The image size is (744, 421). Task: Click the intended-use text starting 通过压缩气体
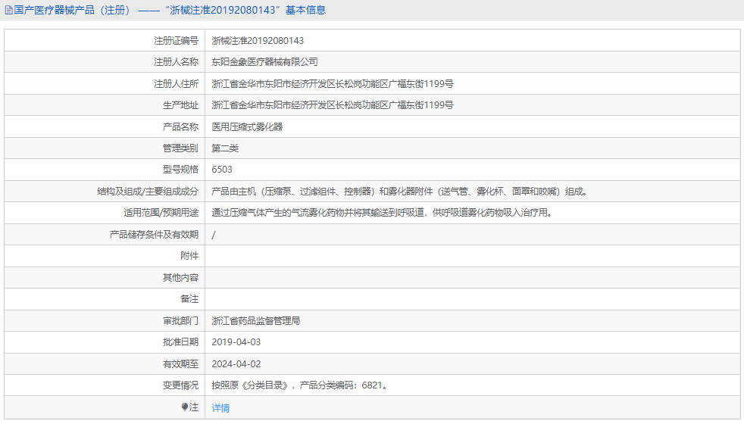[382, 213]
